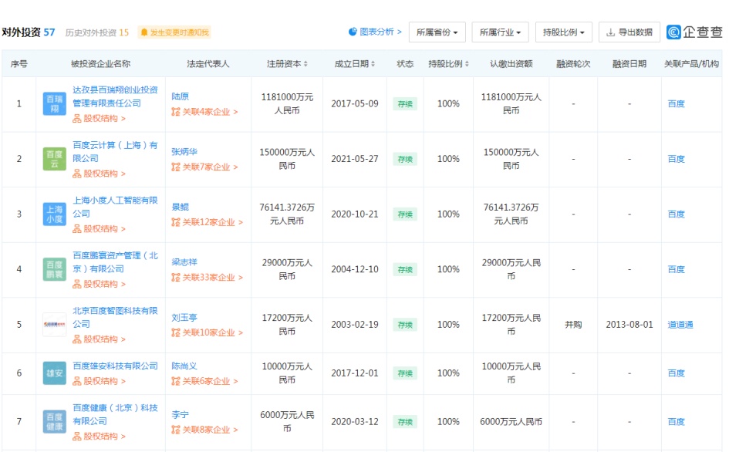Expand the 所属省份 province dropdown
This screenshot has width=729, height=452.
coord(437,32)
